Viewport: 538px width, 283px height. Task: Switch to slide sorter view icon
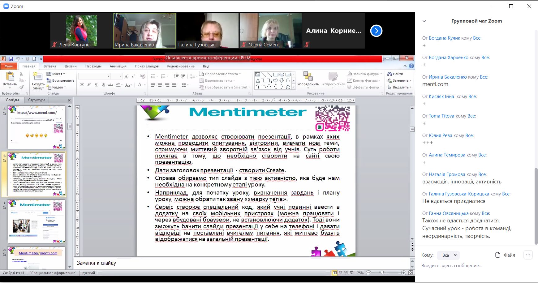[340, 273]
